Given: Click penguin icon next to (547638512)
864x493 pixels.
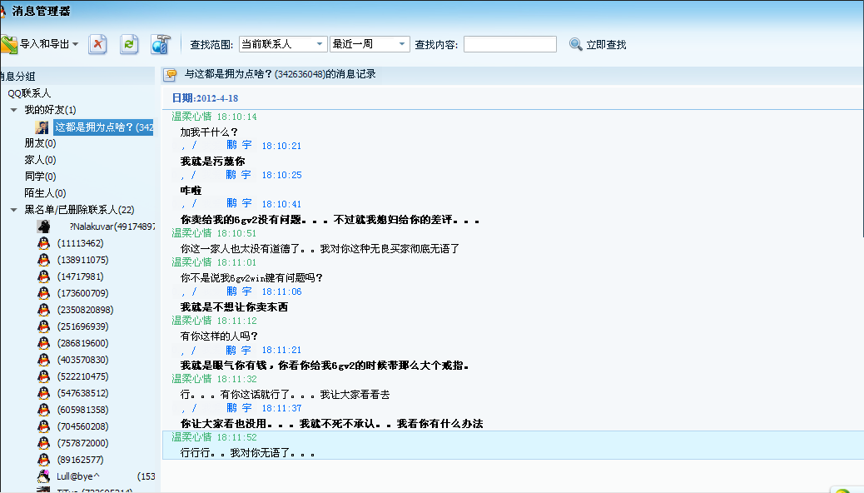Looking at the screenshot, I should tap(43, 393).
